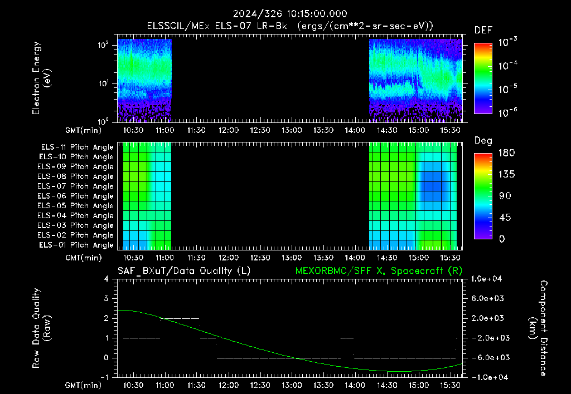Click the timestamp title 2024/326 10:15:00.000
Image resolution: width=571 pixels, height=394 pixels.
(x=290, y=14)
